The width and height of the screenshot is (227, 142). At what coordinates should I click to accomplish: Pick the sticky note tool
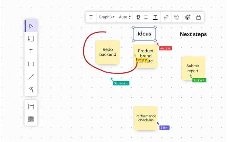click(x=31, y=39)
